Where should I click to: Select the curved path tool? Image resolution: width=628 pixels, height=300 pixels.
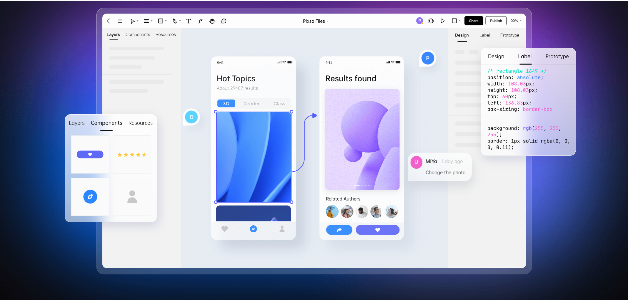200,21
